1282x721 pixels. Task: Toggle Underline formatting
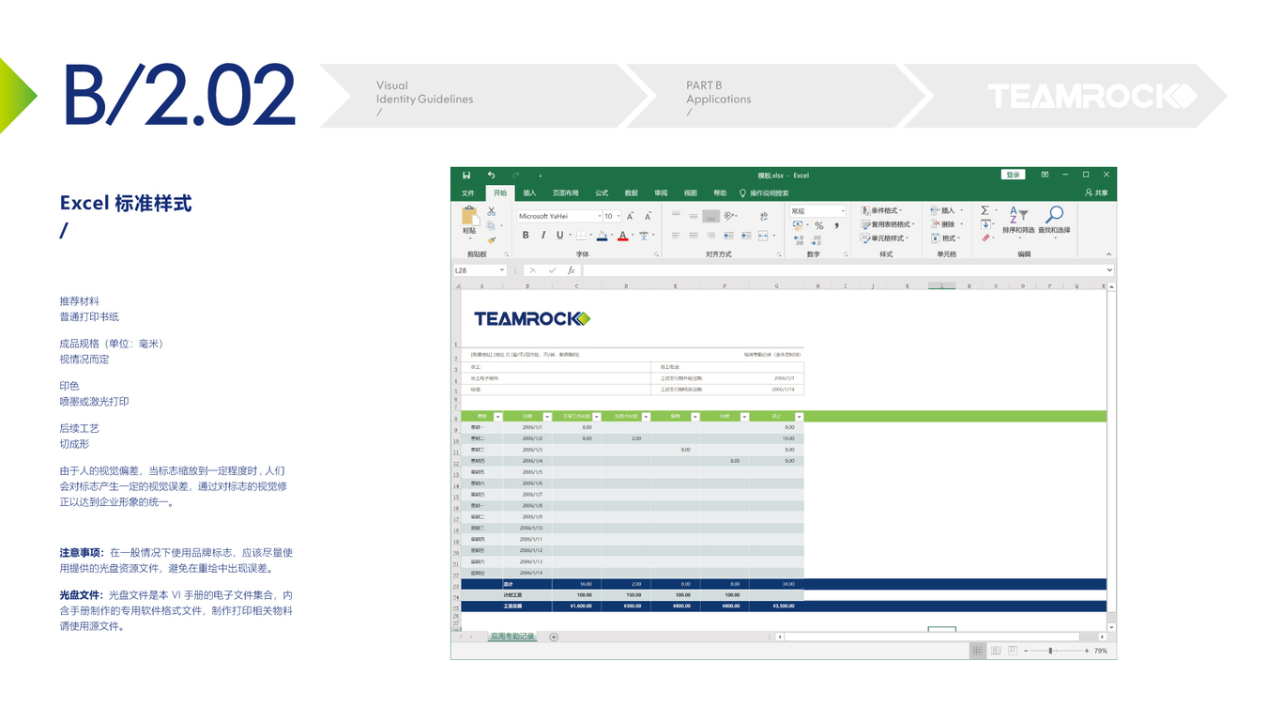pyautogui.click(x=559, y=236)
